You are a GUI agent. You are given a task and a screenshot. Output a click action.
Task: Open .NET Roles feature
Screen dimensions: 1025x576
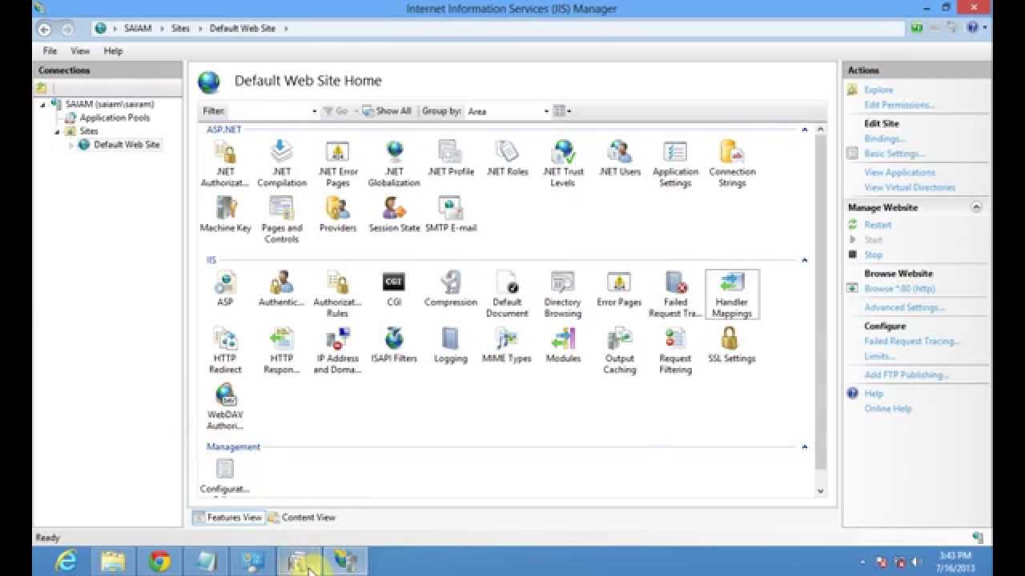point(507,158)
